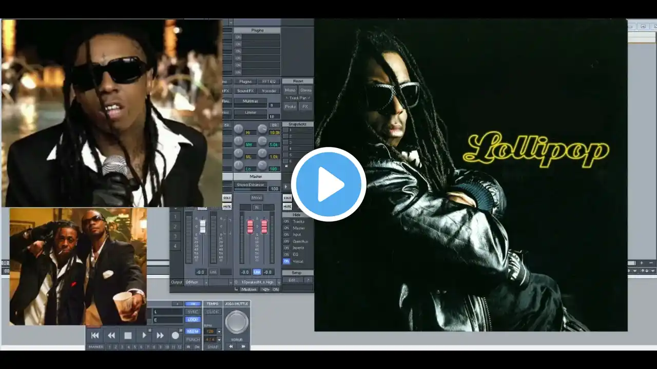Jump to start with the skip-back transport button
Image resolution: width=657 pixels, height=369 pixels.
click(95, 336)
